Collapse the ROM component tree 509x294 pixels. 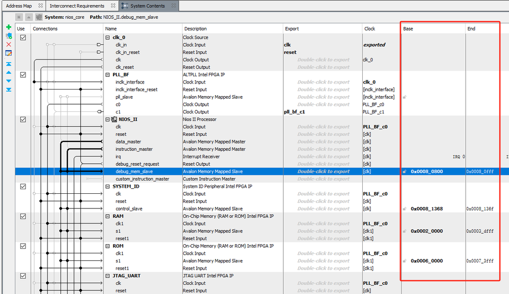coord(108,246)
